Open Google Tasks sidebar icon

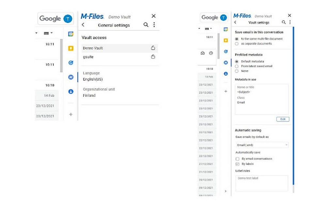click(71, 62)
